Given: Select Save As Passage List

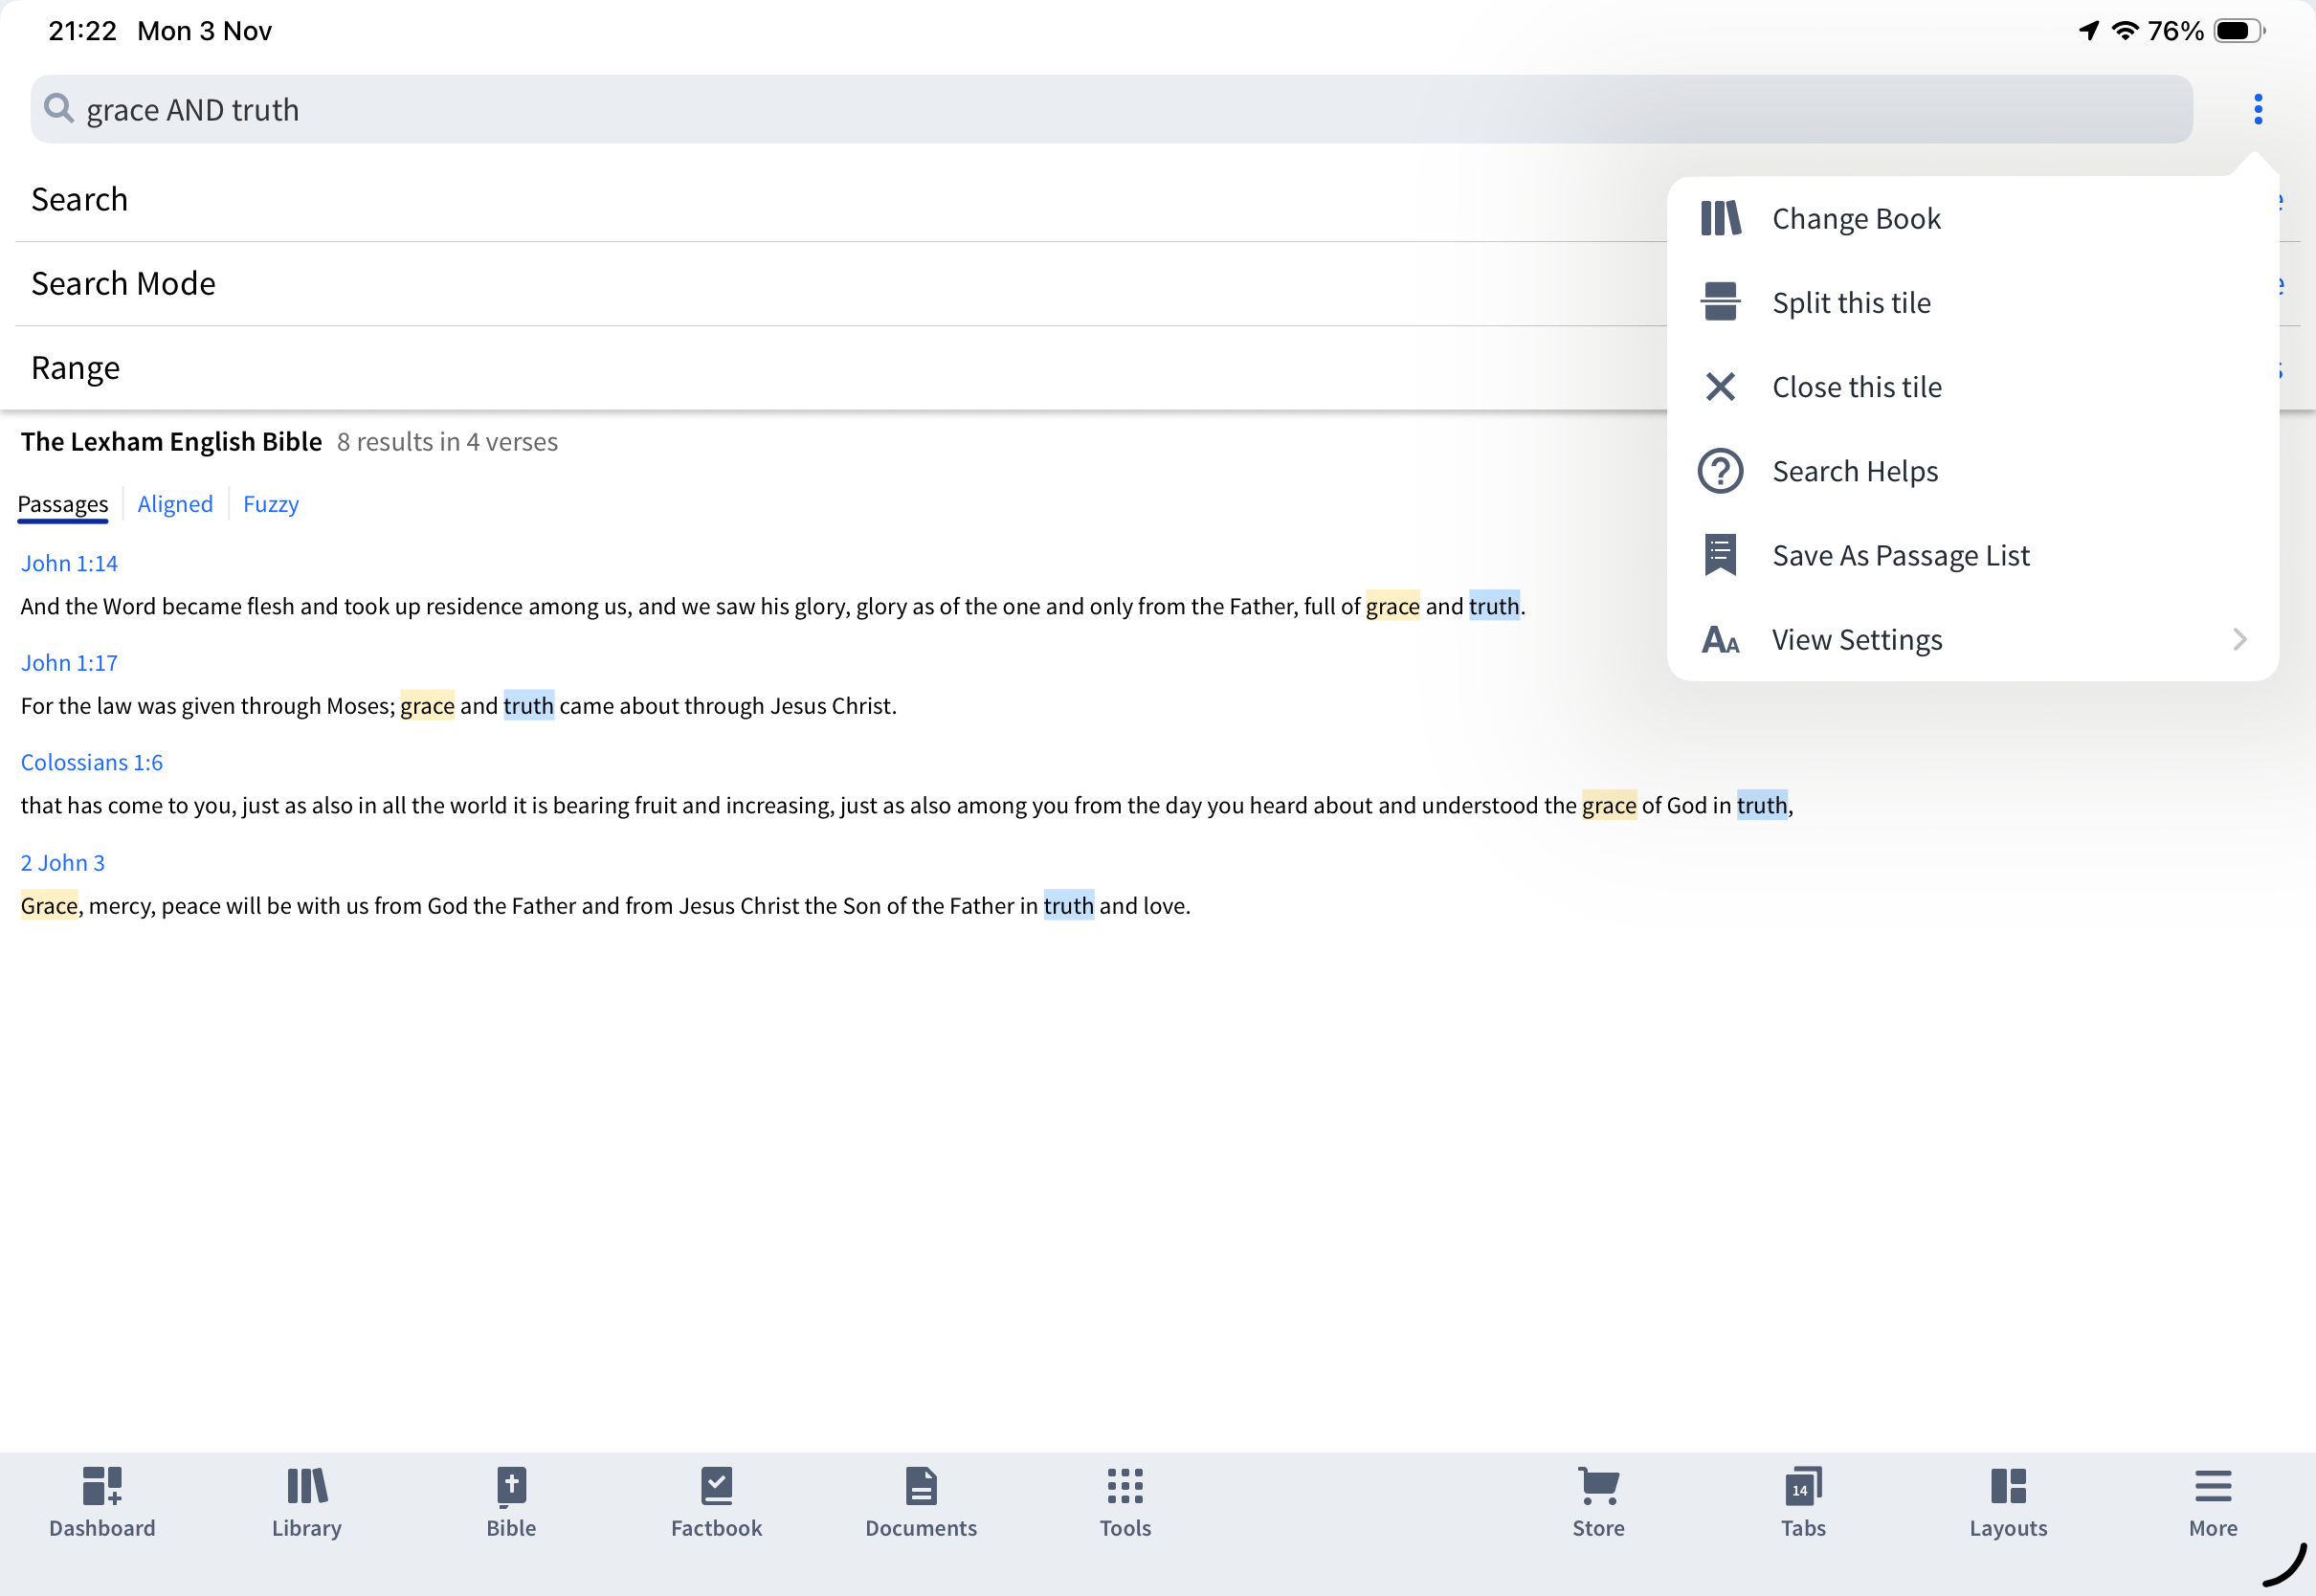Looking at the screenshot, I should (x=1900, y=555).
